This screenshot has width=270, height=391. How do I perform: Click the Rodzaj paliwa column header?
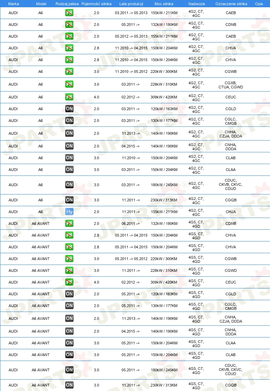[x=67, y=4]
